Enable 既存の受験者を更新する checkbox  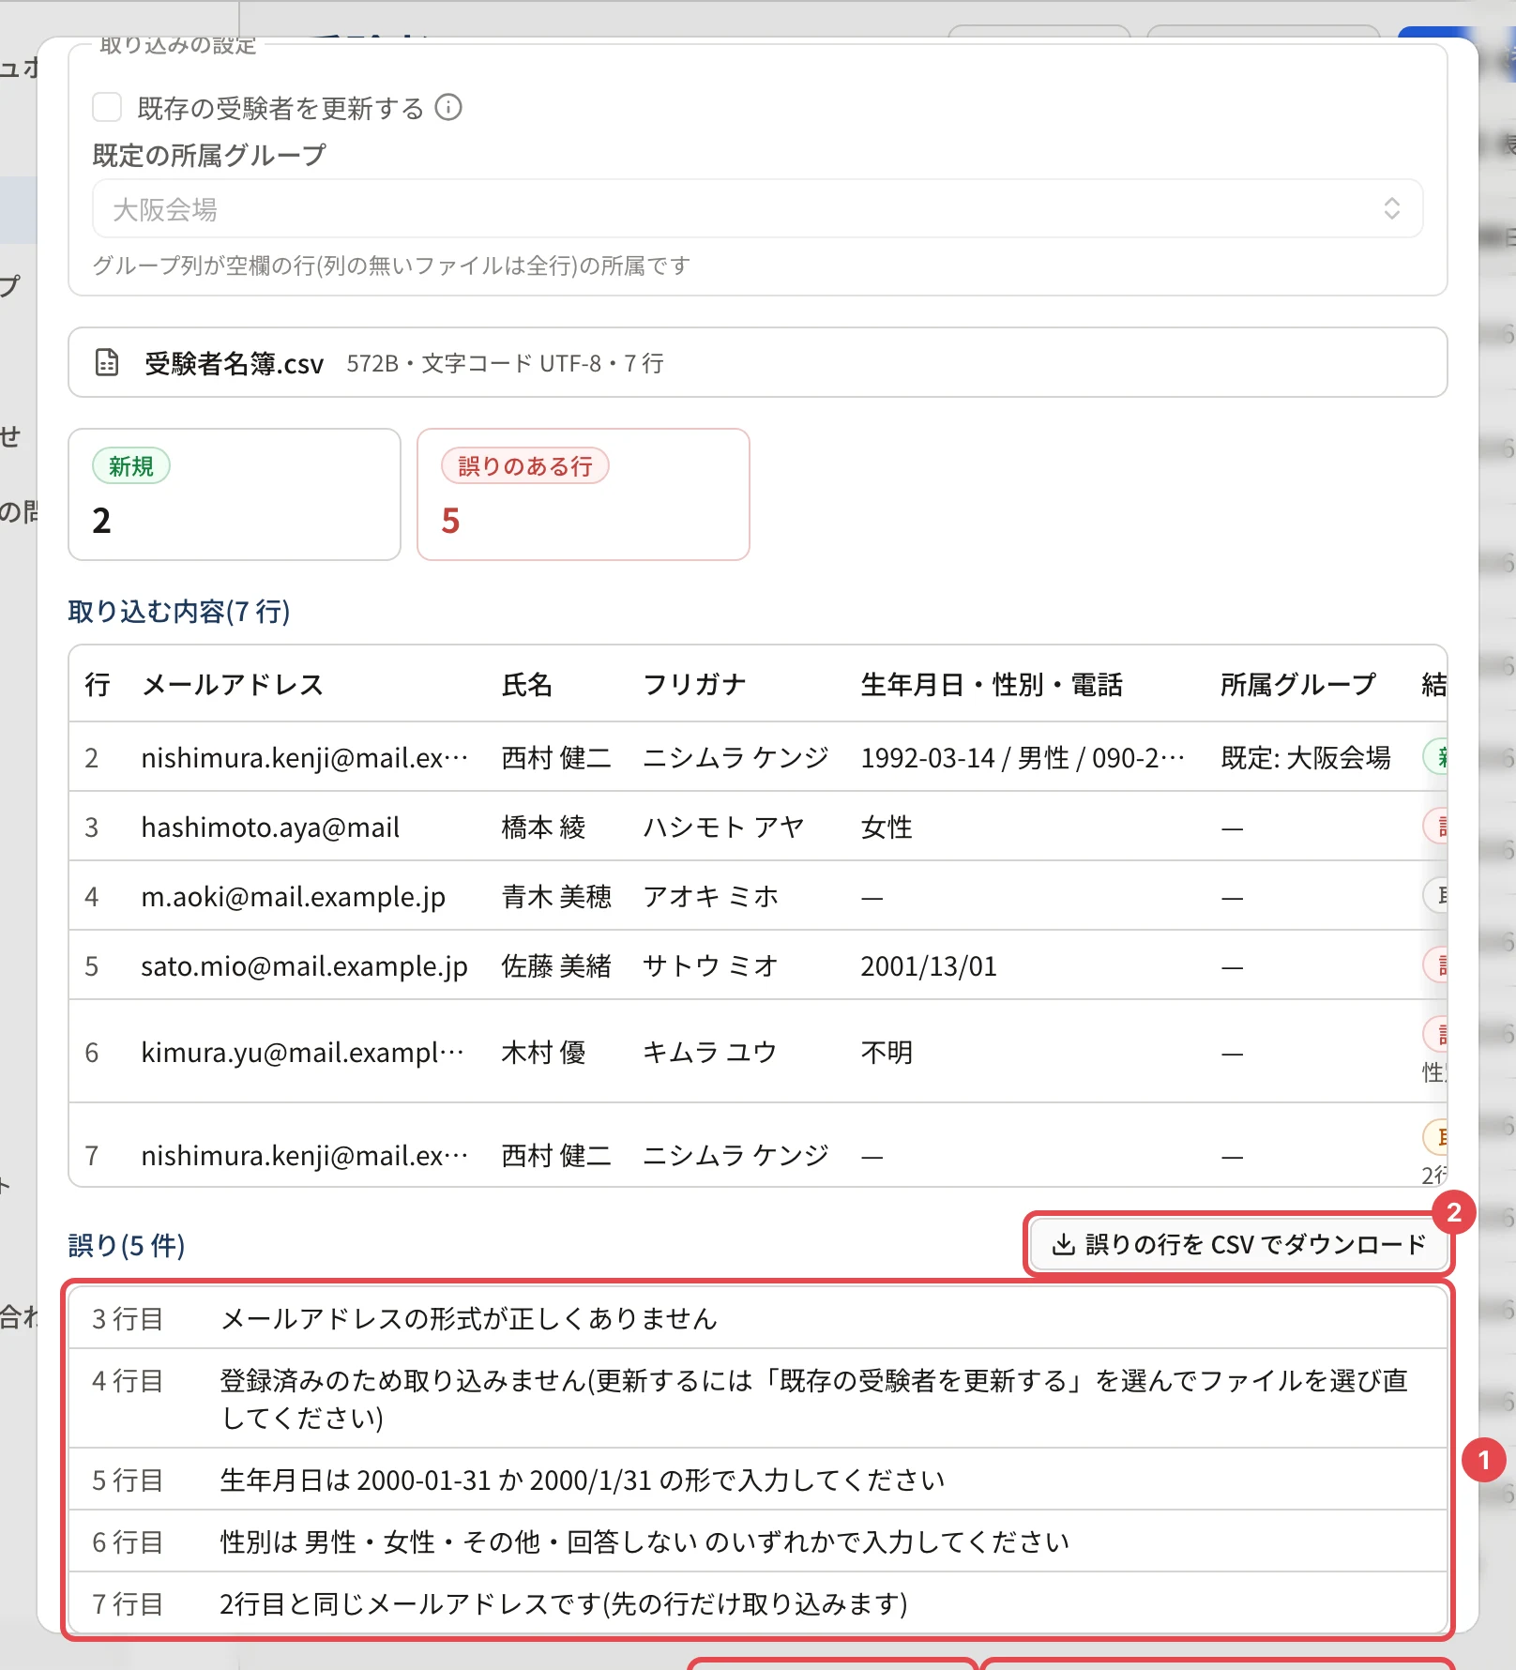pyautogui.click(x=107, y=108)
